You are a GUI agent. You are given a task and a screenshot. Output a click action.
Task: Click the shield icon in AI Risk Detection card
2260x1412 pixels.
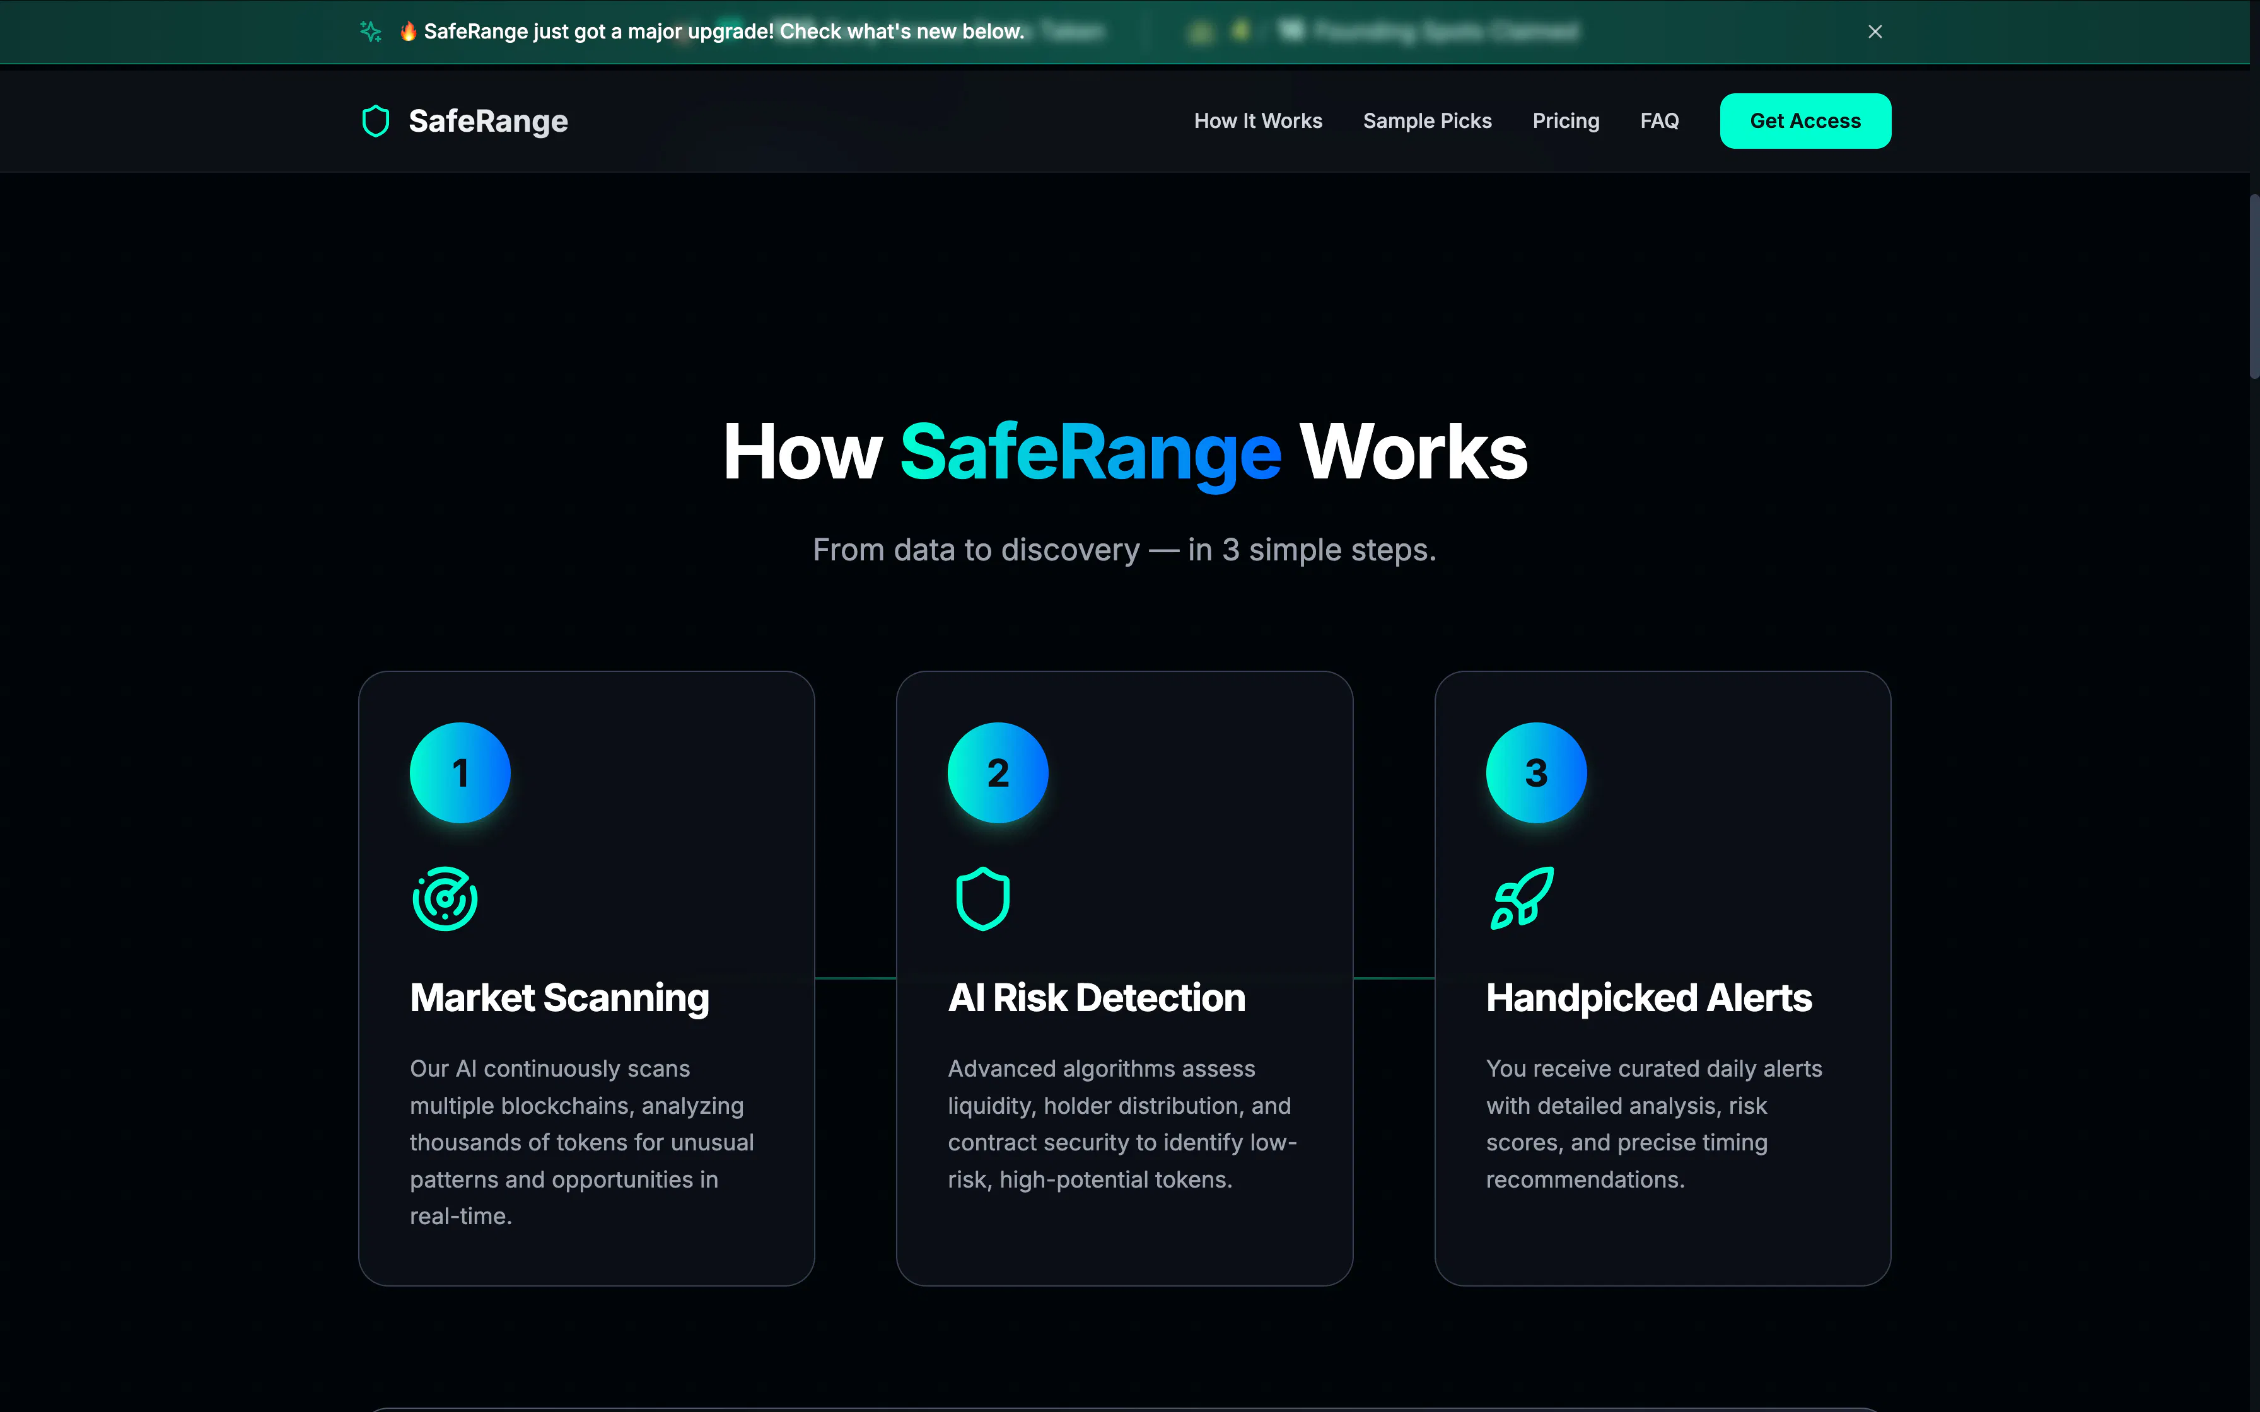[982, 898]
